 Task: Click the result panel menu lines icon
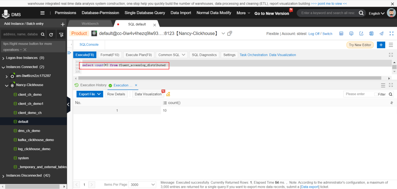pyautogui.click(x=383, y=85)
